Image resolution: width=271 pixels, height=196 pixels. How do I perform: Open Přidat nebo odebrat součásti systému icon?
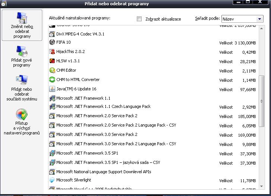click(x=22, y=80)
